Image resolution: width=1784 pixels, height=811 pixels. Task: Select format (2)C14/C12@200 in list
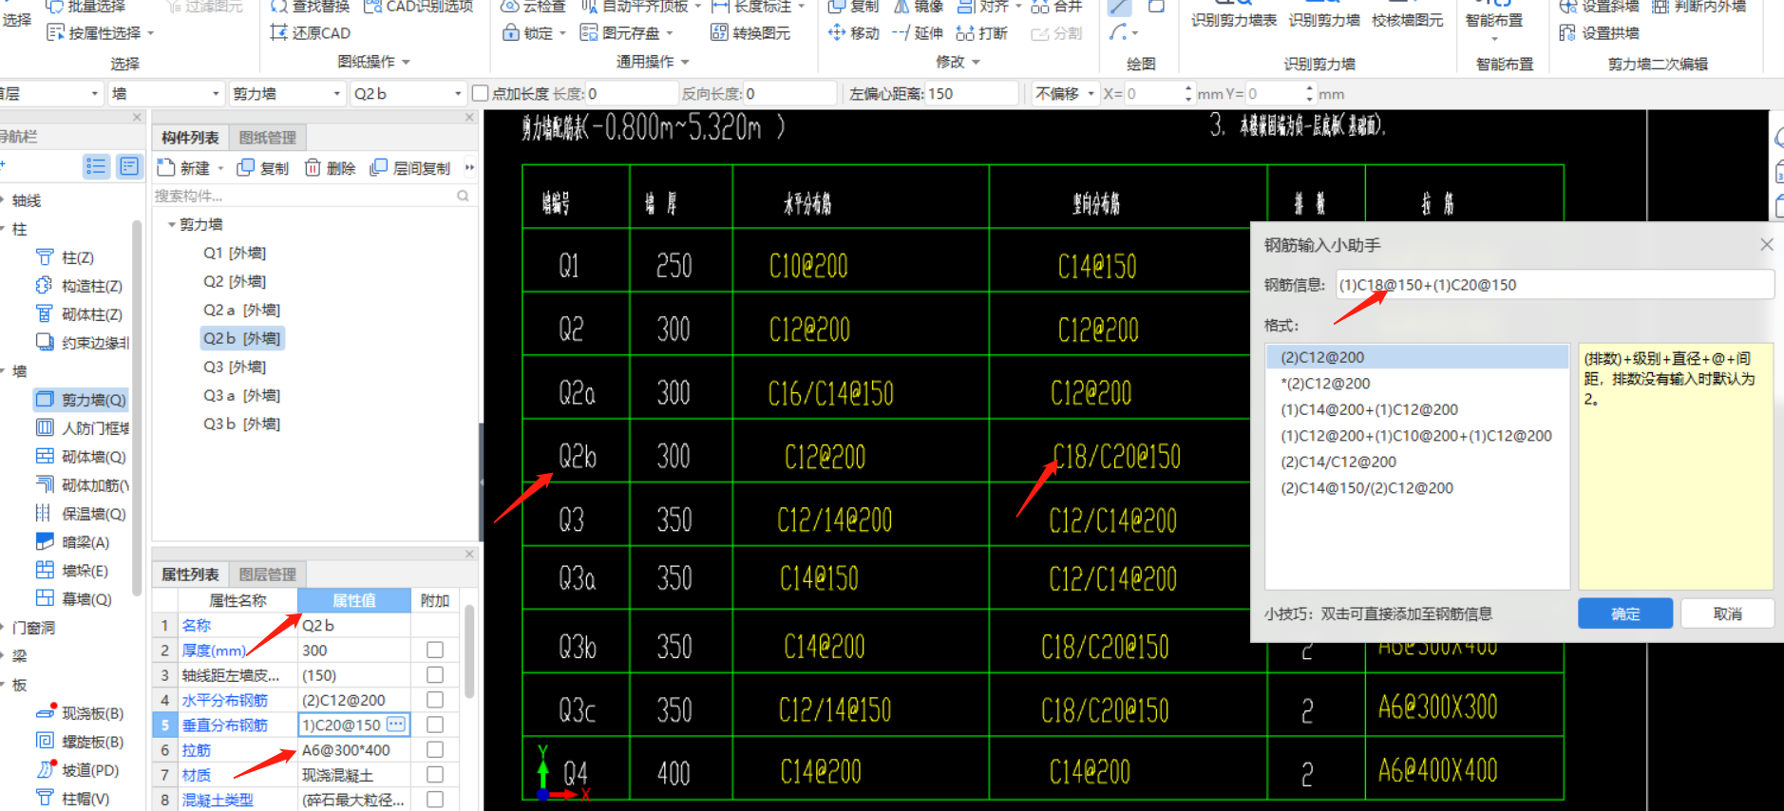pyautogui.click(x=1338, y=462)
